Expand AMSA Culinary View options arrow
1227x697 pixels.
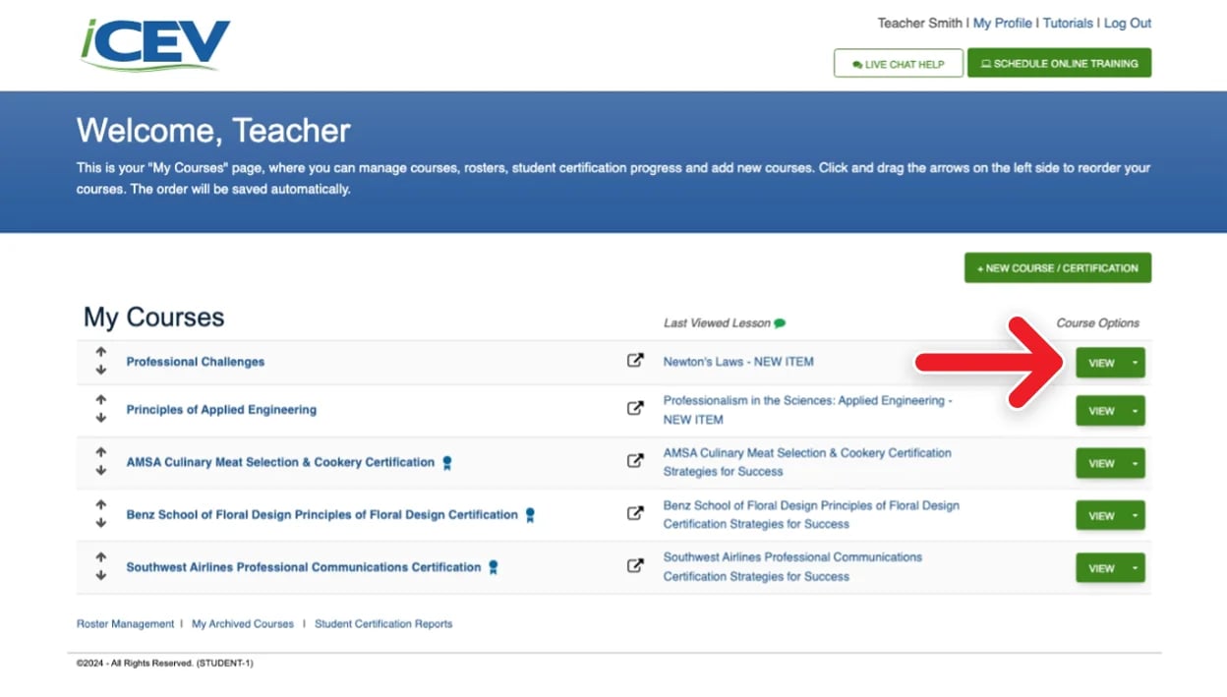pyautogui.click(x=1135, y=463)
